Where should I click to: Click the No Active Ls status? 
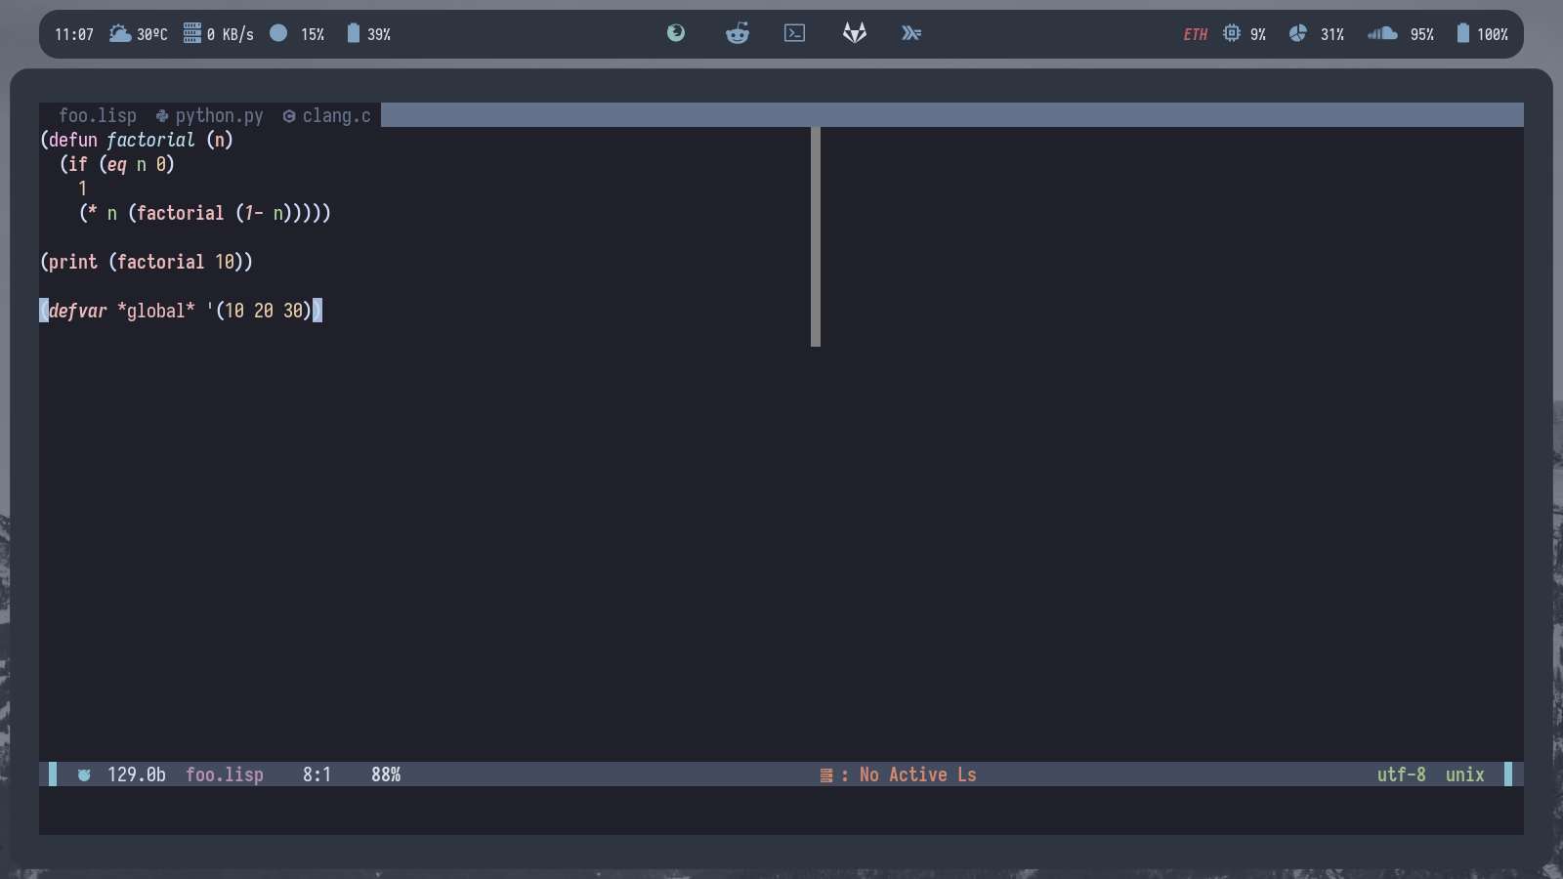(x=918, y=774)
